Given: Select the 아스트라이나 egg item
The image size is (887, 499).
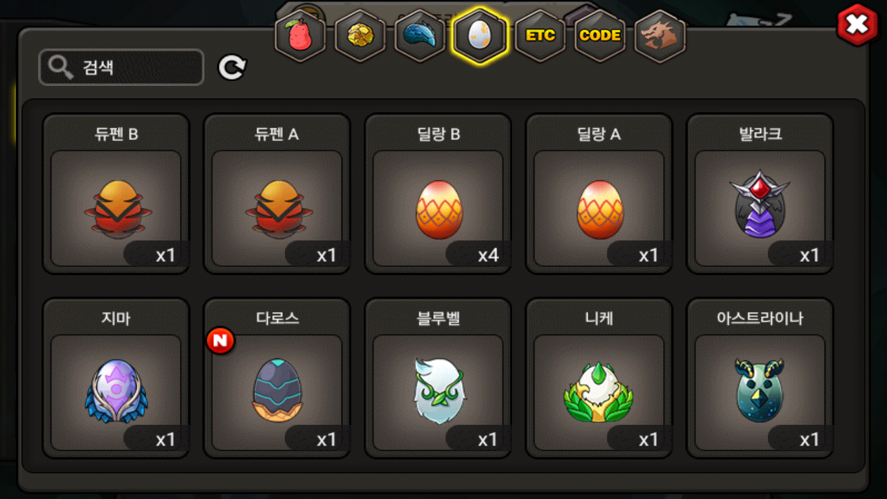Looking at the screenshot, I should click(x=760, y=378).
